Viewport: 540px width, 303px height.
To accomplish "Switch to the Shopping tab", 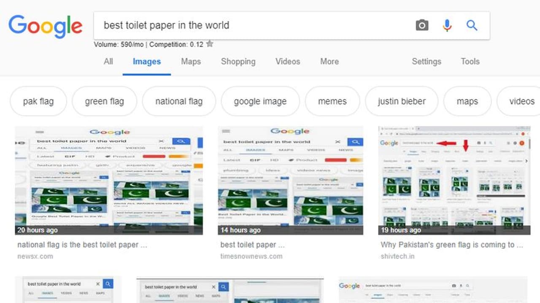I will [x=238, y=61].
